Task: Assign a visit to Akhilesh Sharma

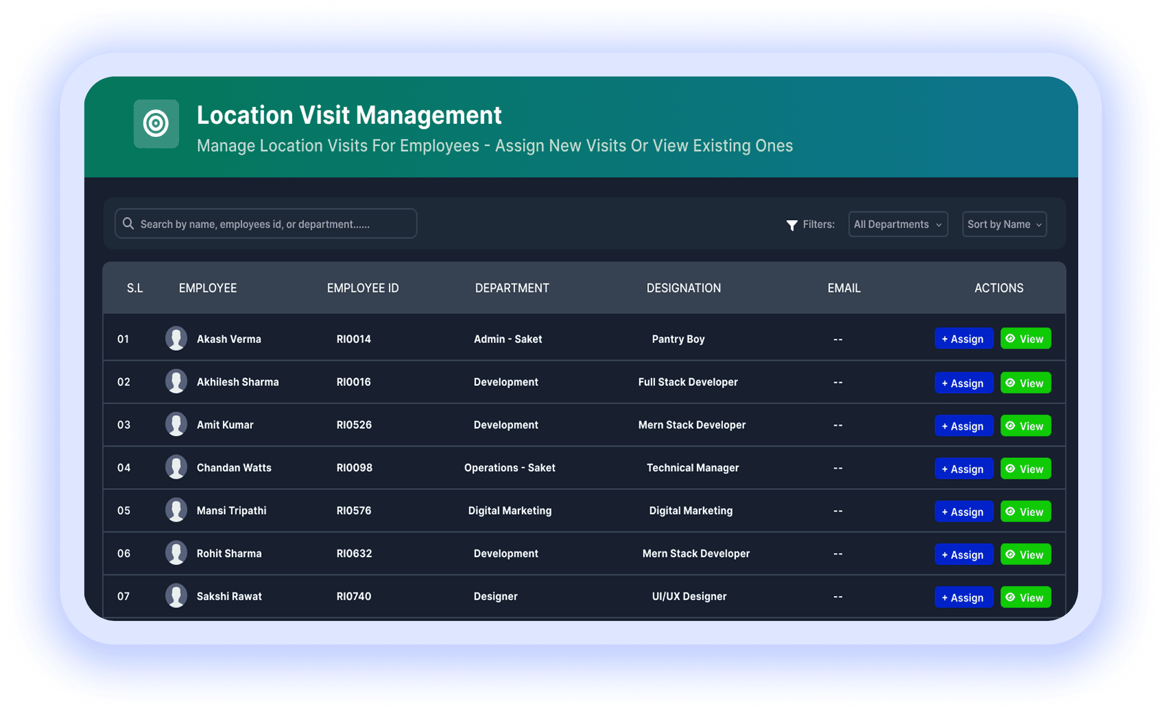Action: tap(963, 382)
